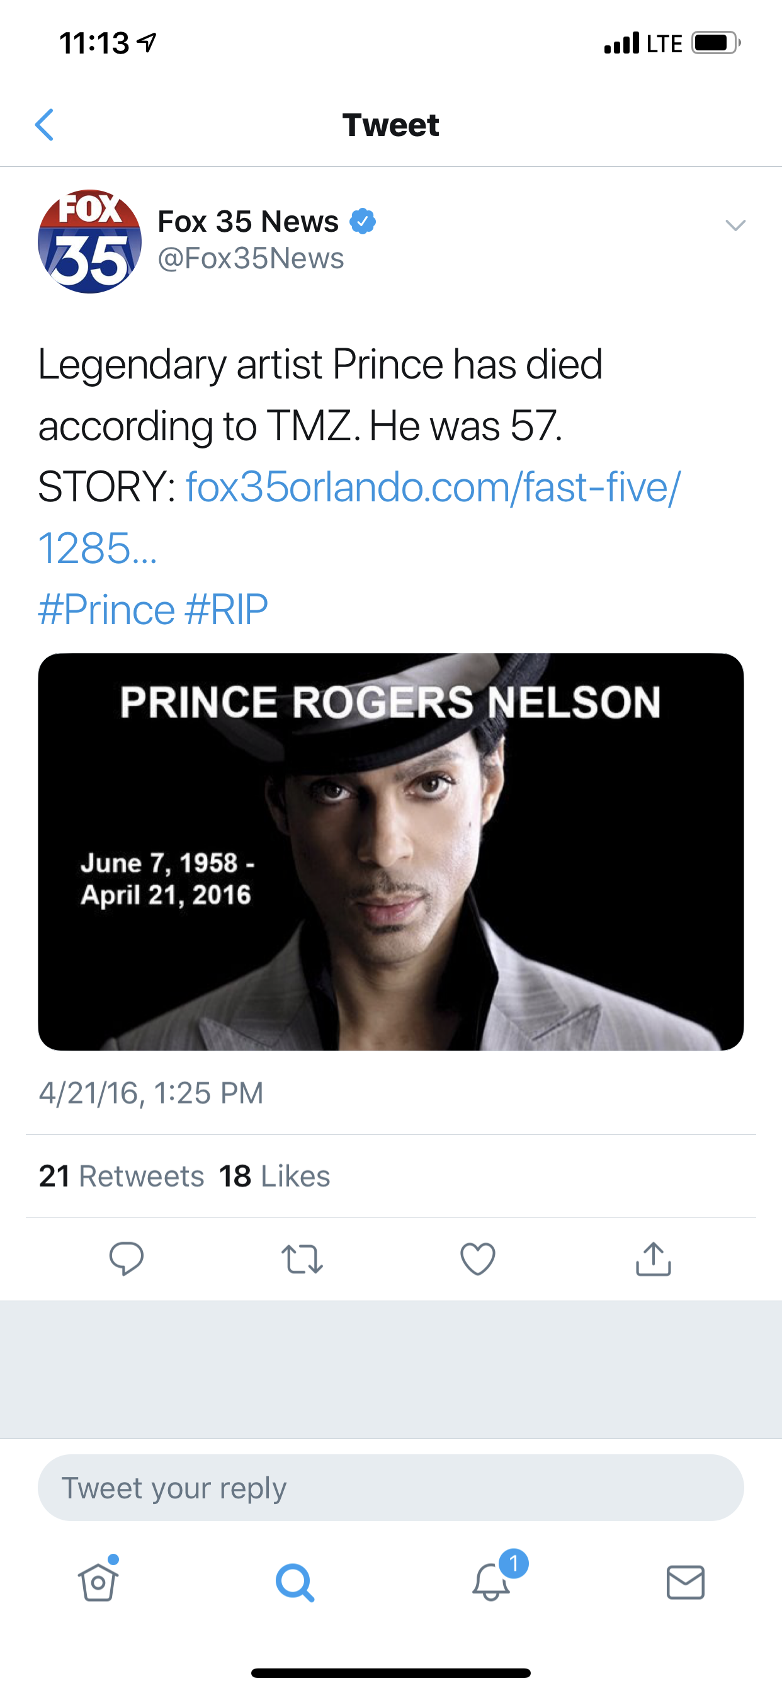This screenshot has height=1693, width=782.
Task: Open the Messages envelope tab
Action: pyautogui.click(x=686, y=1582)
